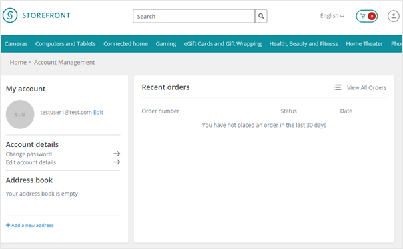Open the Cameras category
The width and height of the screenshot is (403, 249).
tap(16, 44)
